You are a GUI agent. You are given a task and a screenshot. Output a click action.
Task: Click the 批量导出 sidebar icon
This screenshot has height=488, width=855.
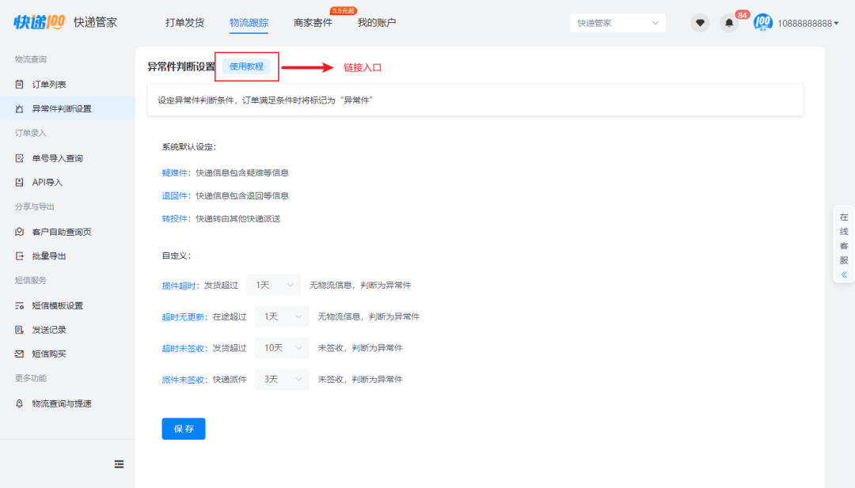click(x=20, y=256)
